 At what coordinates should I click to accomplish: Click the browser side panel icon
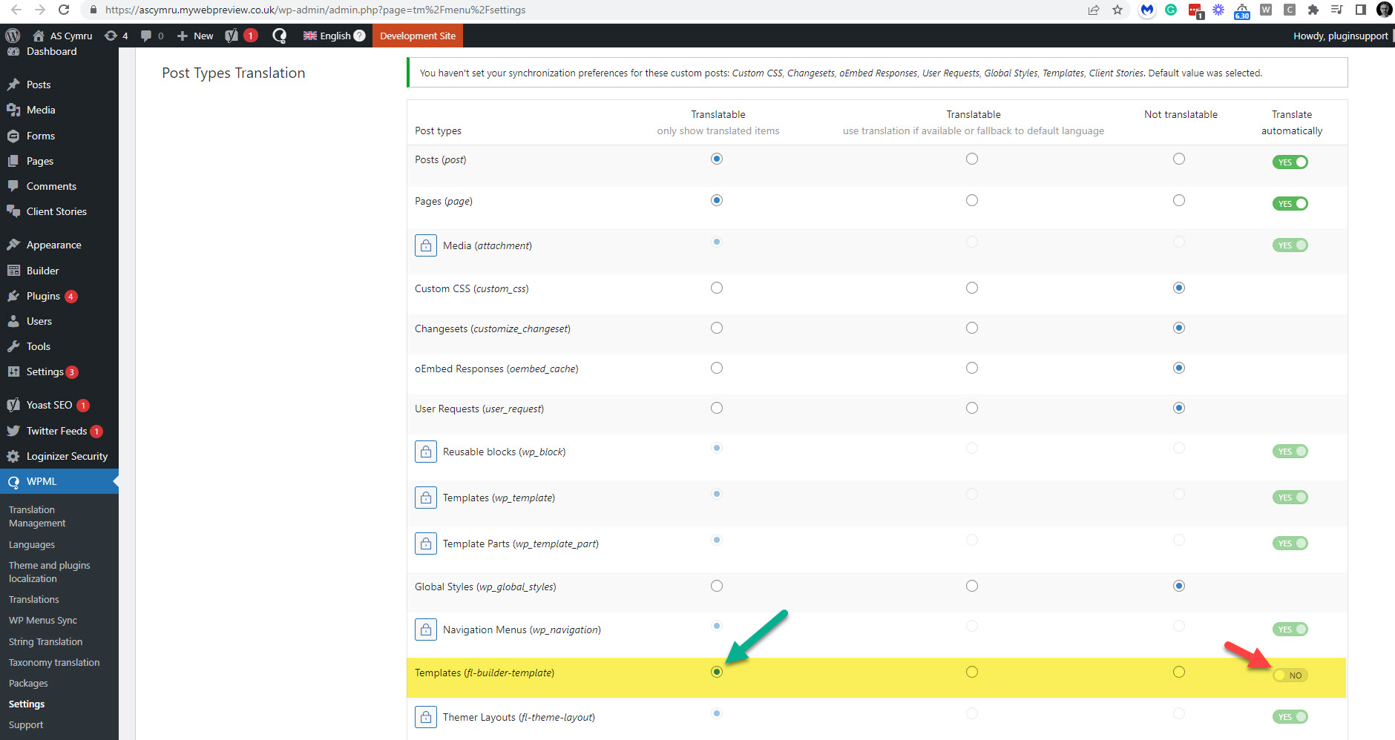click(1361, 10)
